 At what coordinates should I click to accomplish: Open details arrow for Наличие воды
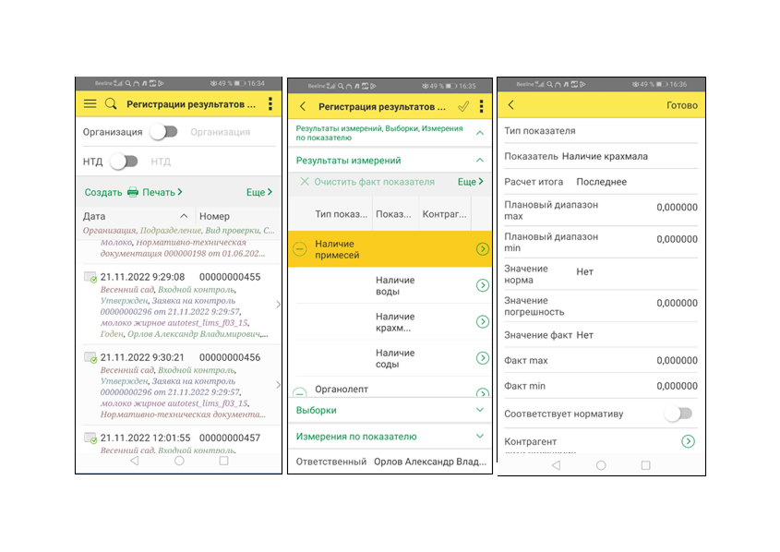tap(482, 285)
